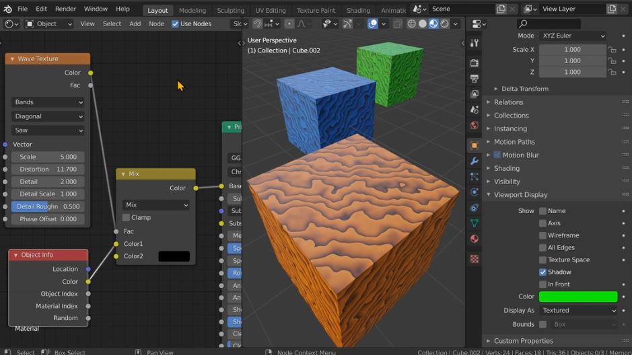Open the Texture properties tab

click(x=475, y=259)
